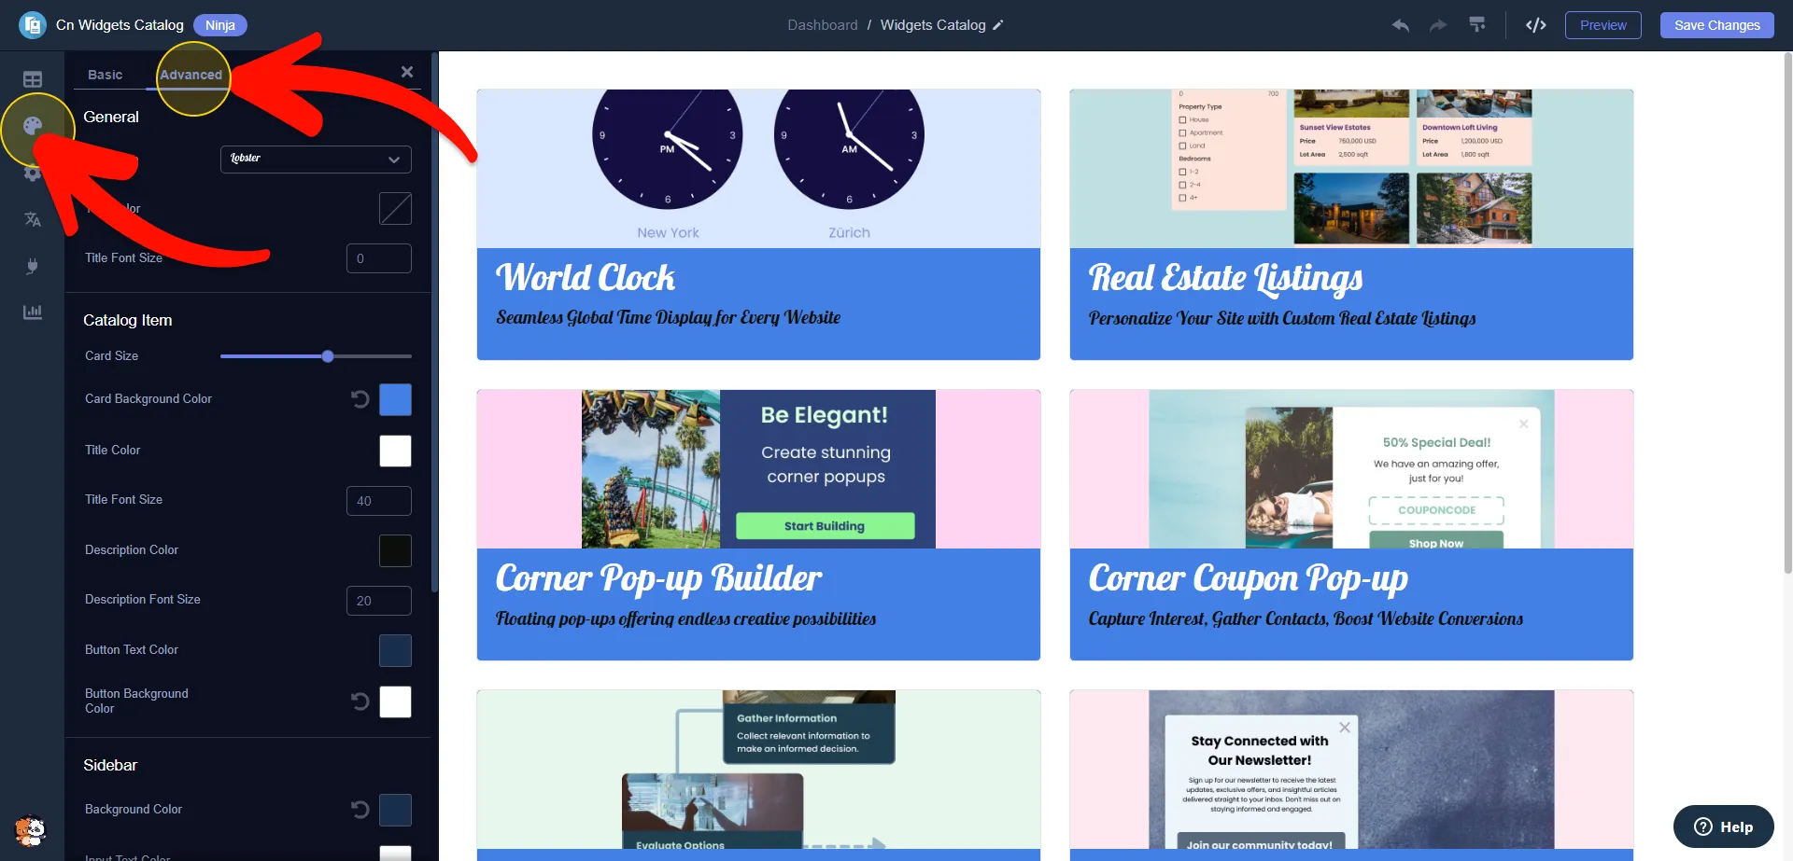Click the Sidebar section heading
The width and height of the screenshot is (1793, 861).
pyautogui.click(x=110, y=765)
